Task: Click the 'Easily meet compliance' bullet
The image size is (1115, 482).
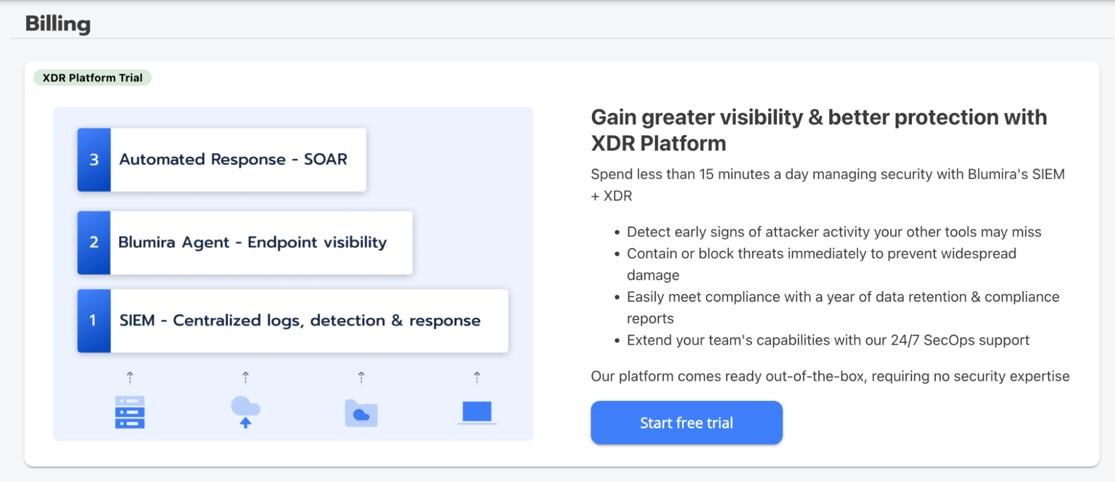Action: coord(843,308)
